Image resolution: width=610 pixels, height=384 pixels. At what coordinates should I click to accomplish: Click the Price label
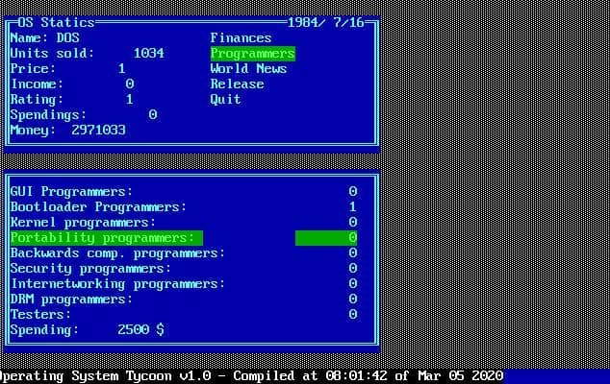point(33,69)
